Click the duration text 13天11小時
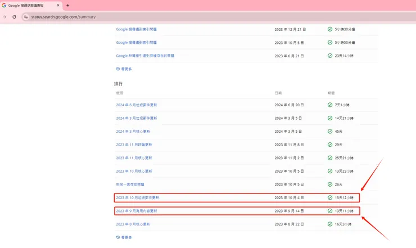Image resolution: width=416 pixels, height=248 pixels. click(344, 211)
